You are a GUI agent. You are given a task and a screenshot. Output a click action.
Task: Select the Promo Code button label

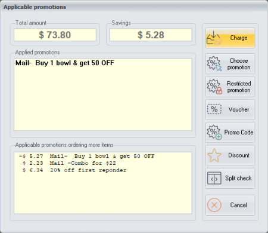click(239, 132)
